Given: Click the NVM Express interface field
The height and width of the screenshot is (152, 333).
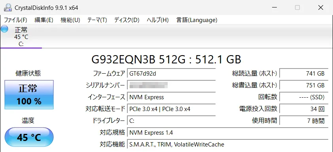Looking at the screenshot, I should tap(171, 97).
